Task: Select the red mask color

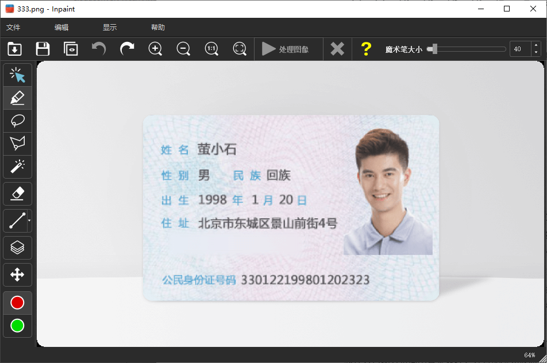Action: [x=17, y=303]
